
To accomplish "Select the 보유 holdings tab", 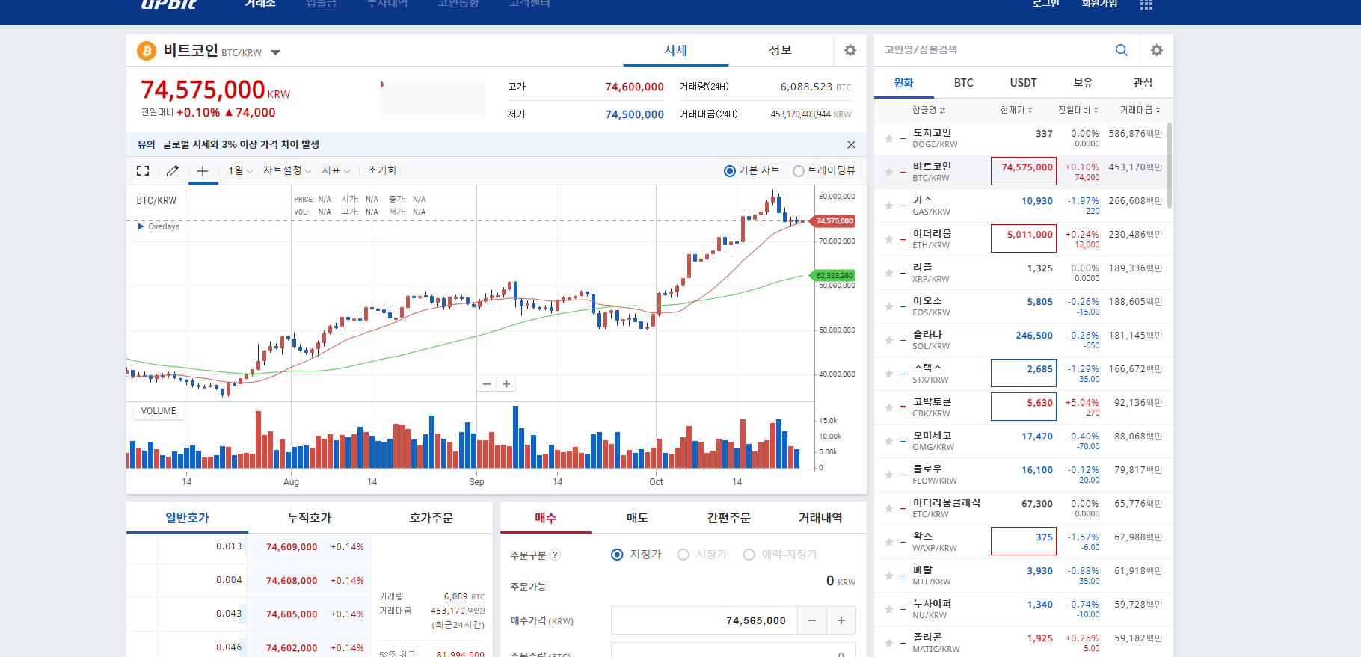I will click(1084, 83).
